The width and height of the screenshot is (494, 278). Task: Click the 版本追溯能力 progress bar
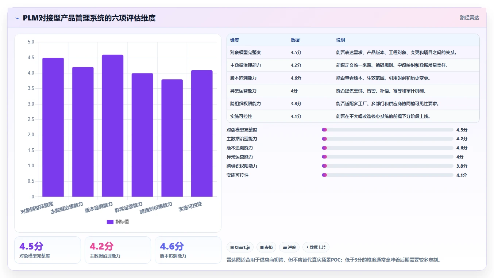point(387,148)
